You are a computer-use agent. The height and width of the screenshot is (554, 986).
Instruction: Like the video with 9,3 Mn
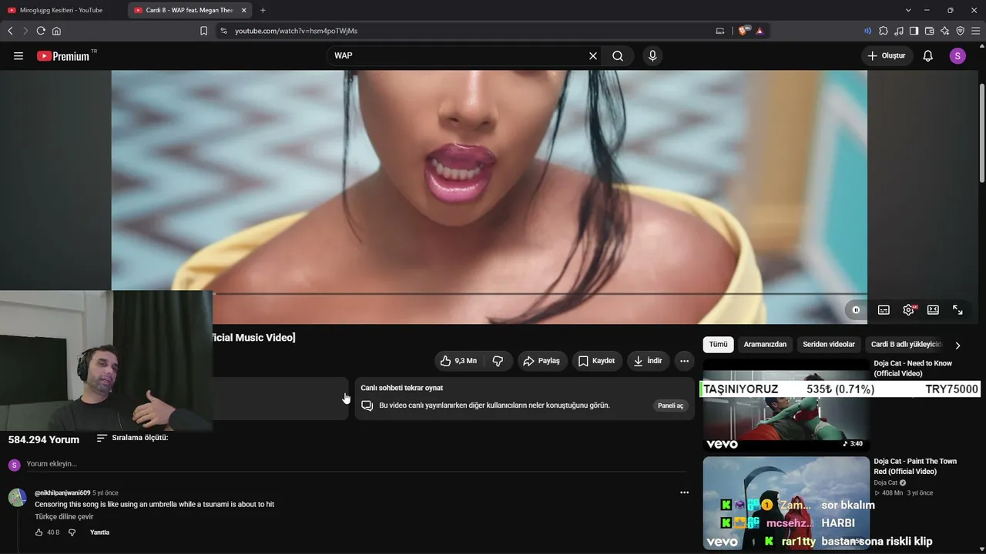tap(458, 361)
